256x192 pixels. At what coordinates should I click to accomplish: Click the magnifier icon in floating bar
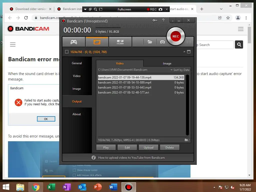pyautogui.click(x=95, y=9)
